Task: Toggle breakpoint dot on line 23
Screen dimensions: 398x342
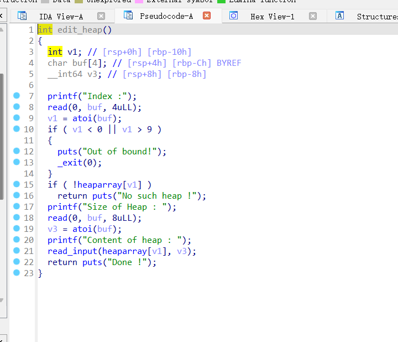Action: [x=17, y=273]
